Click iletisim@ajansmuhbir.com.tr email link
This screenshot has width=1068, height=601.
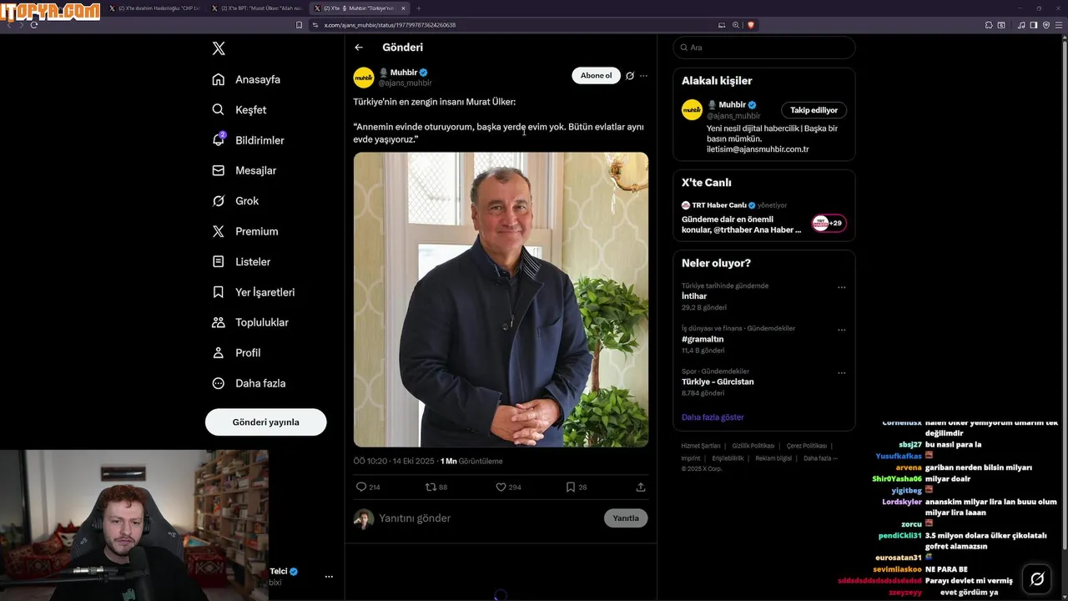pos(758,149)
